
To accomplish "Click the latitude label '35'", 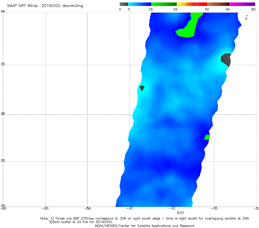I will (3, 64).
